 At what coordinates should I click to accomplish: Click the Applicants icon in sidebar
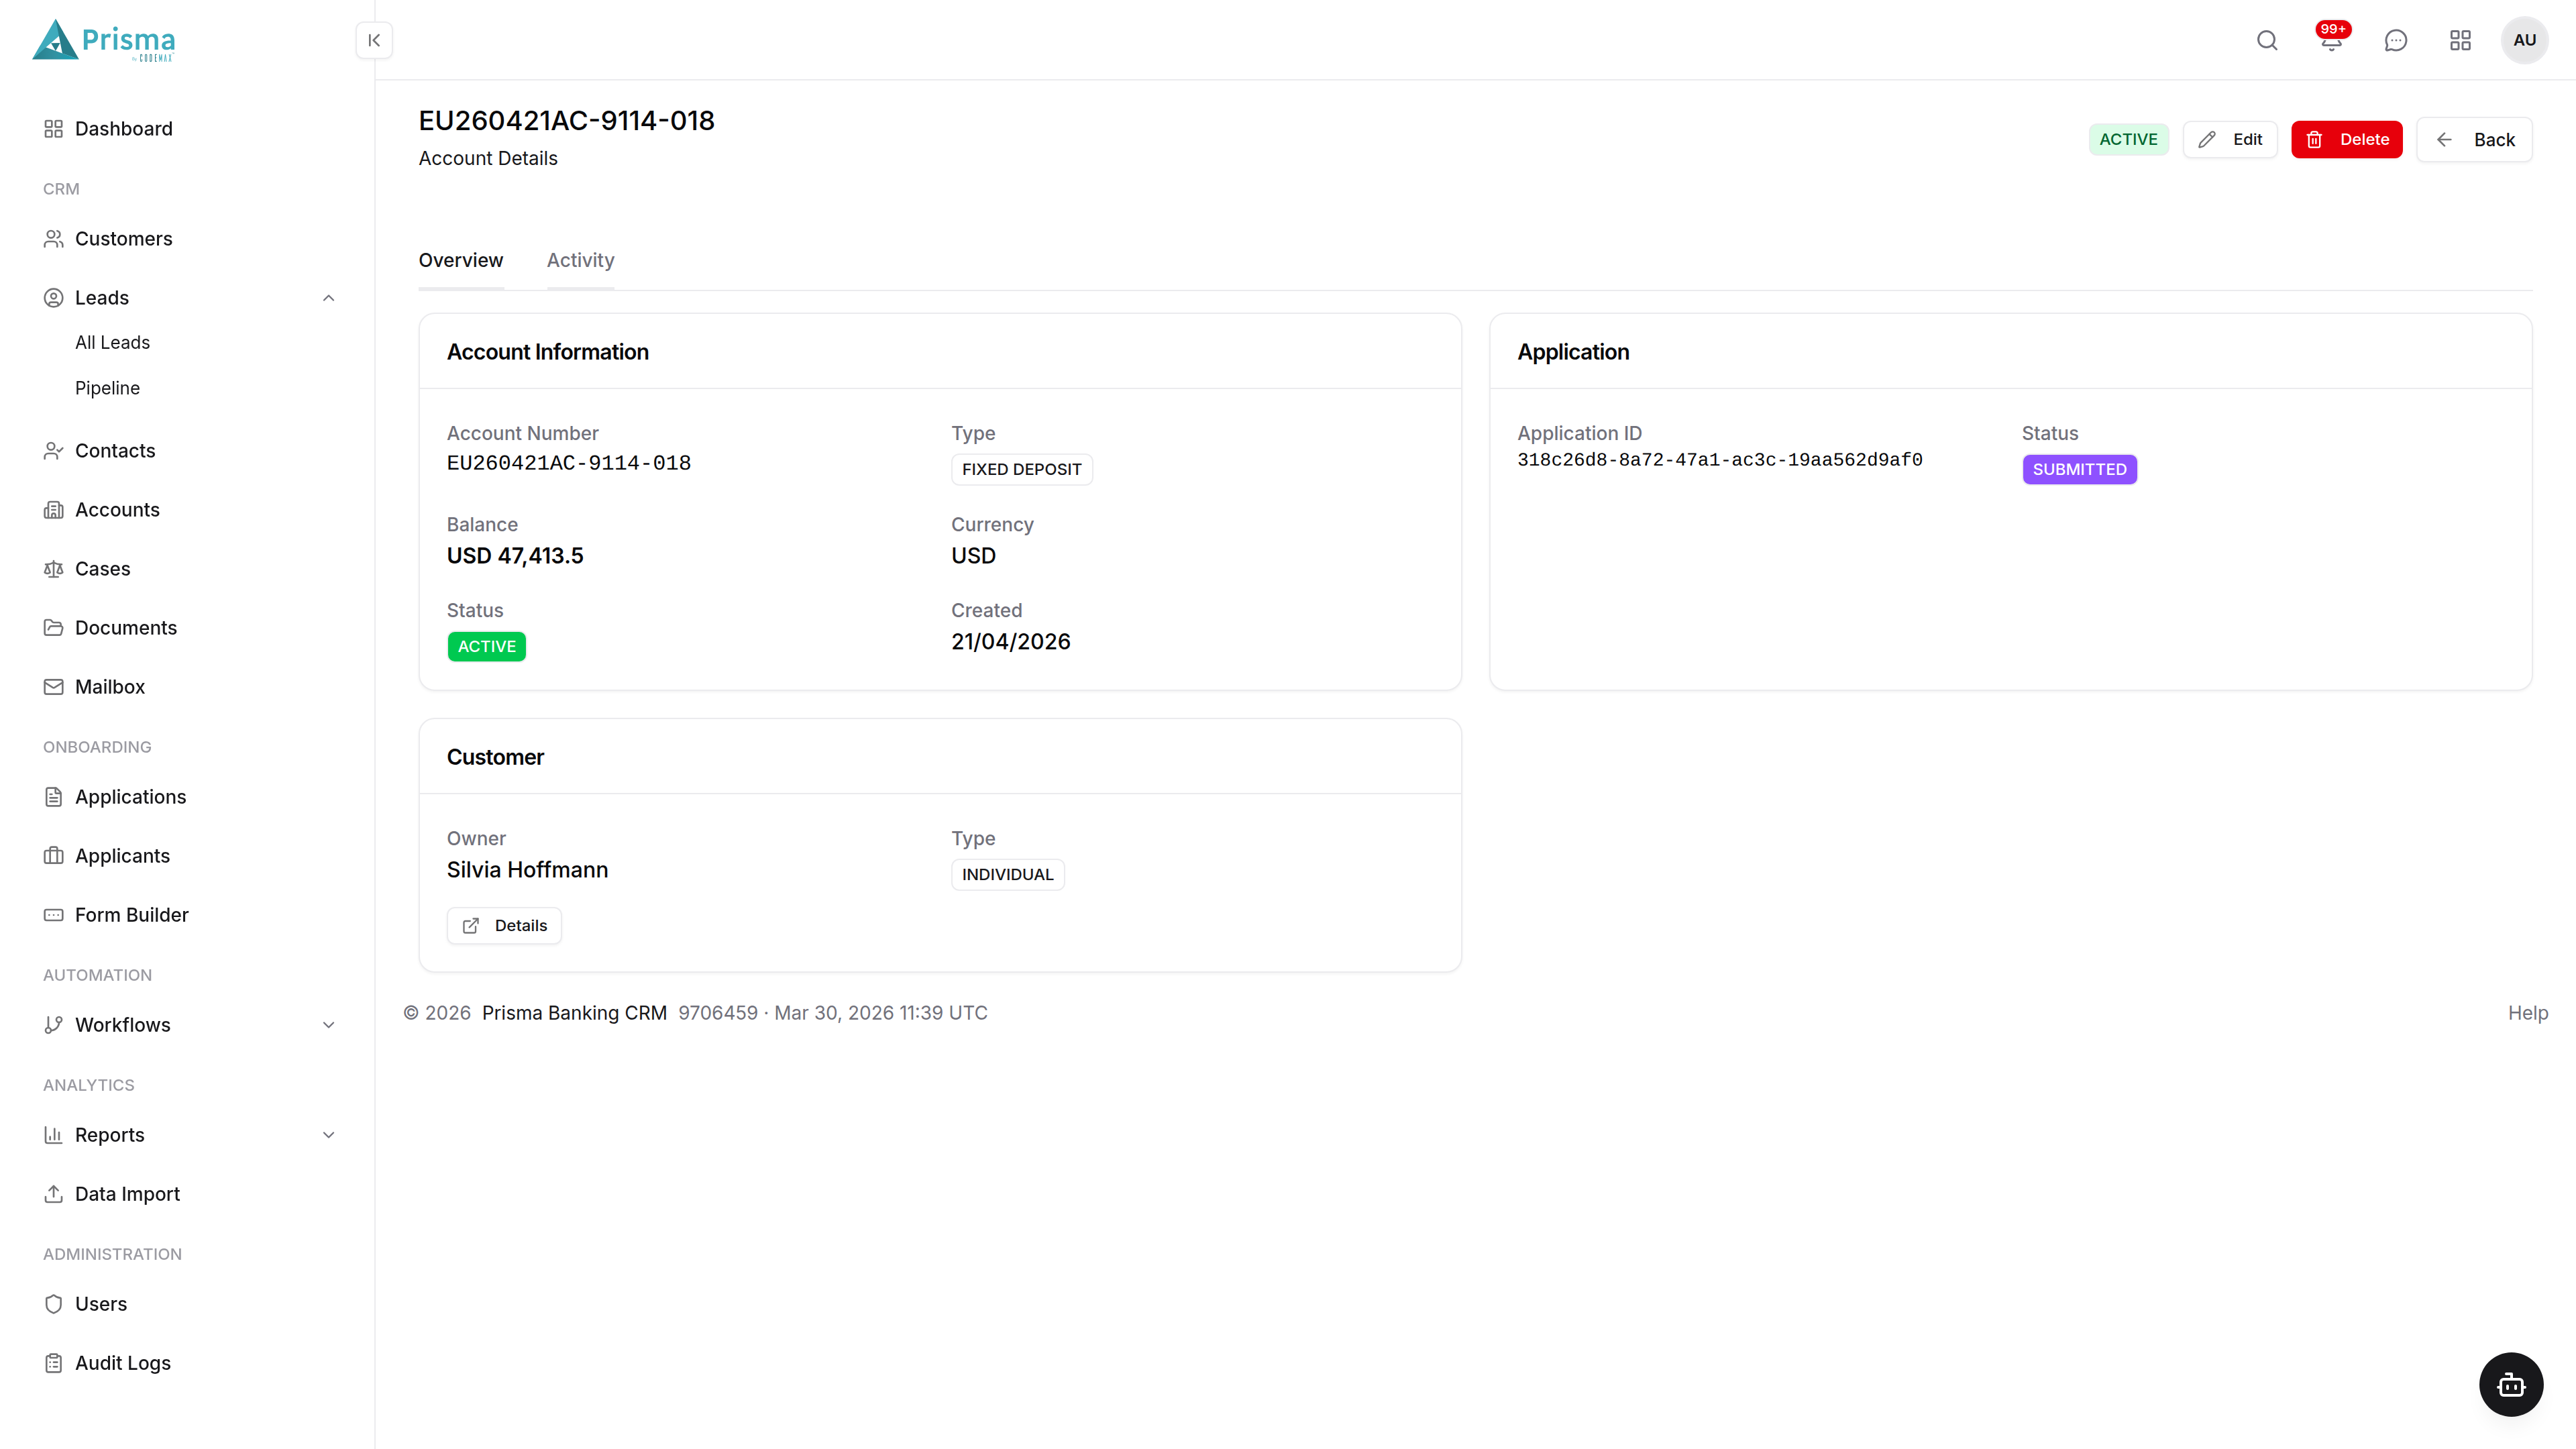click(54, 856)
